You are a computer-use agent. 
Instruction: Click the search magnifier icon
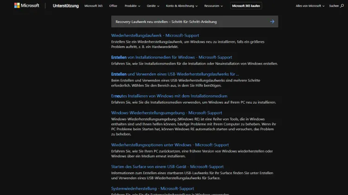point(342,6)
